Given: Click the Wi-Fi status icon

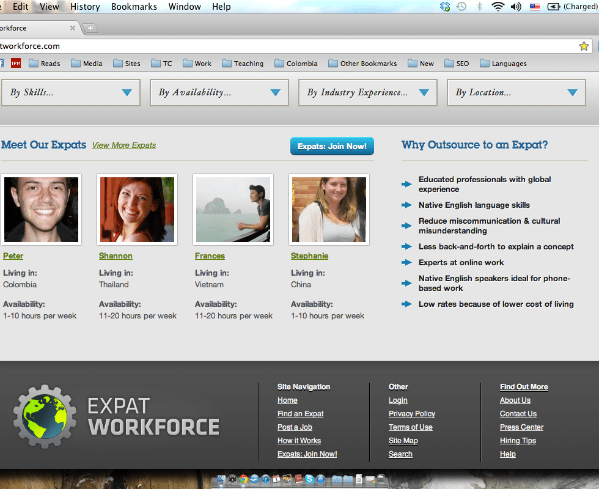Looking at the screenshot, I should [x=498, y=7].
